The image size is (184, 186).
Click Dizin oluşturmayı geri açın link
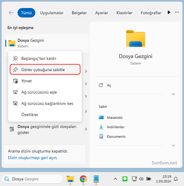33,158
